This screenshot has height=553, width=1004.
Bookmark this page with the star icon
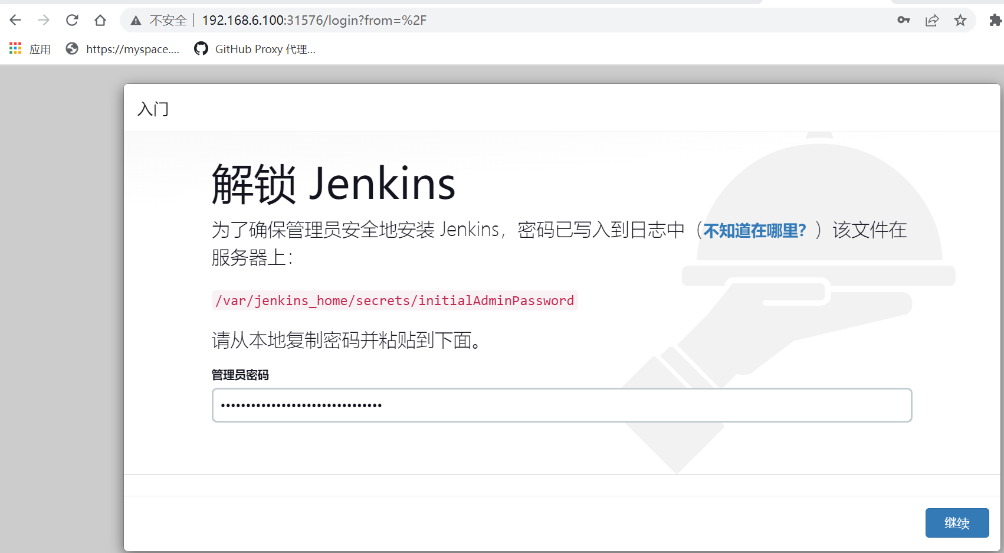click(960, 21)
